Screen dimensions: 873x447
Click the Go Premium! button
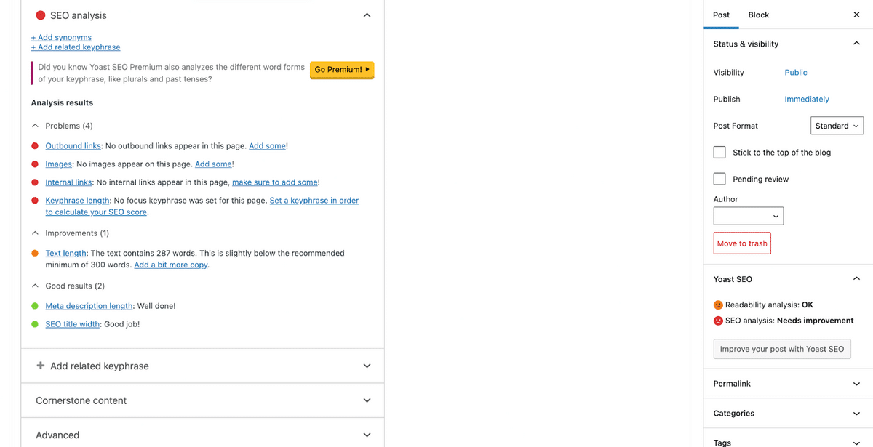342,70
